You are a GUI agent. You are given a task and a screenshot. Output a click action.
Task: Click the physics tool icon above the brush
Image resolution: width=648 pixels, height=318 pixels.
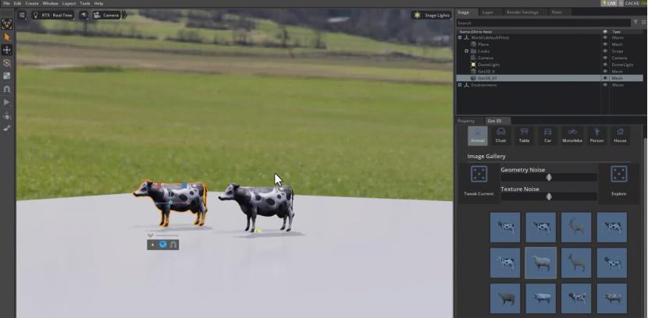point(6,115)
